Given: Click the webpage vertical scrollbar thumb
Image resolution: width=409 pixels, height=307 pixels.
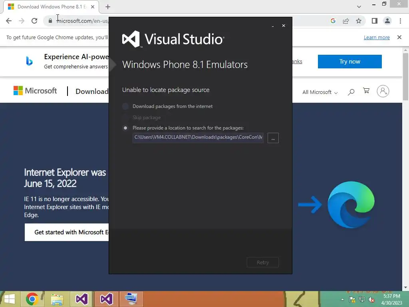Looking at the screenshot, I should click(x=405, y=76).
